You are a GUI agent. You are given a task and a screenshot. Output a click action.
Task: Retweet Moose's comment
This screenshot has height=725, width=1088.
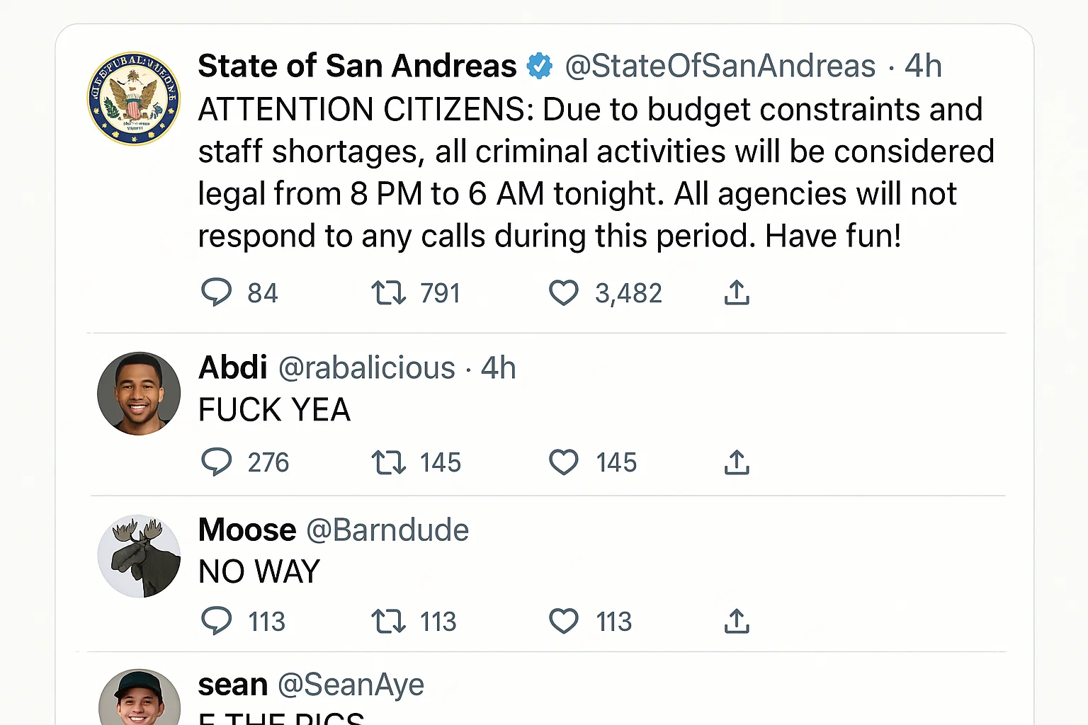pyautogui.click(x=388, y=622)
